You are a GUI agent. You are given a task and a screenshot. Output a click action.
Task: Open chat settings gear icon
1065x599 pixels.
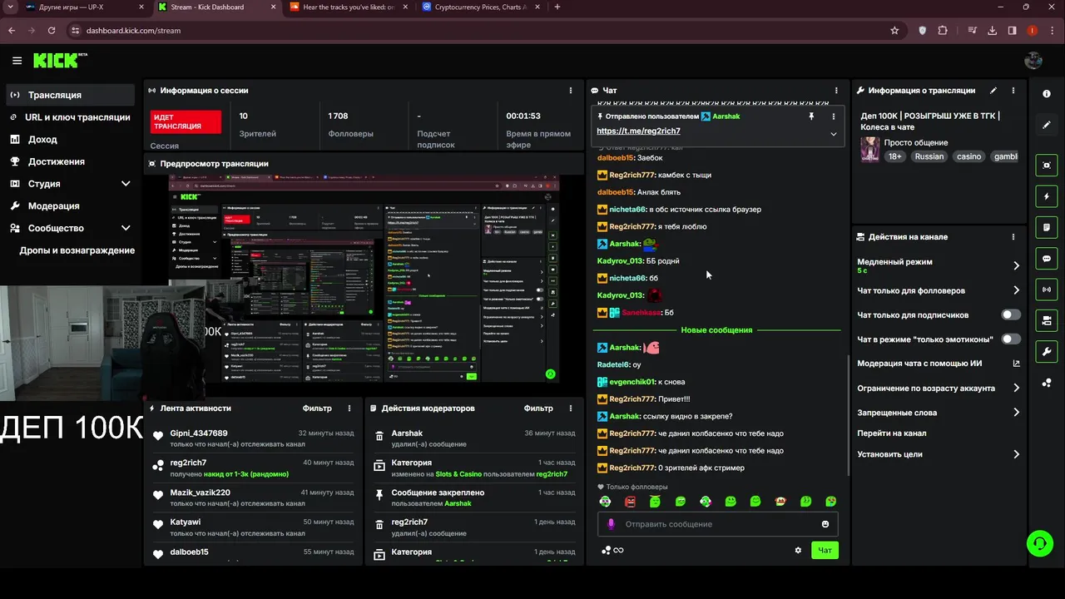click(798, 550)
